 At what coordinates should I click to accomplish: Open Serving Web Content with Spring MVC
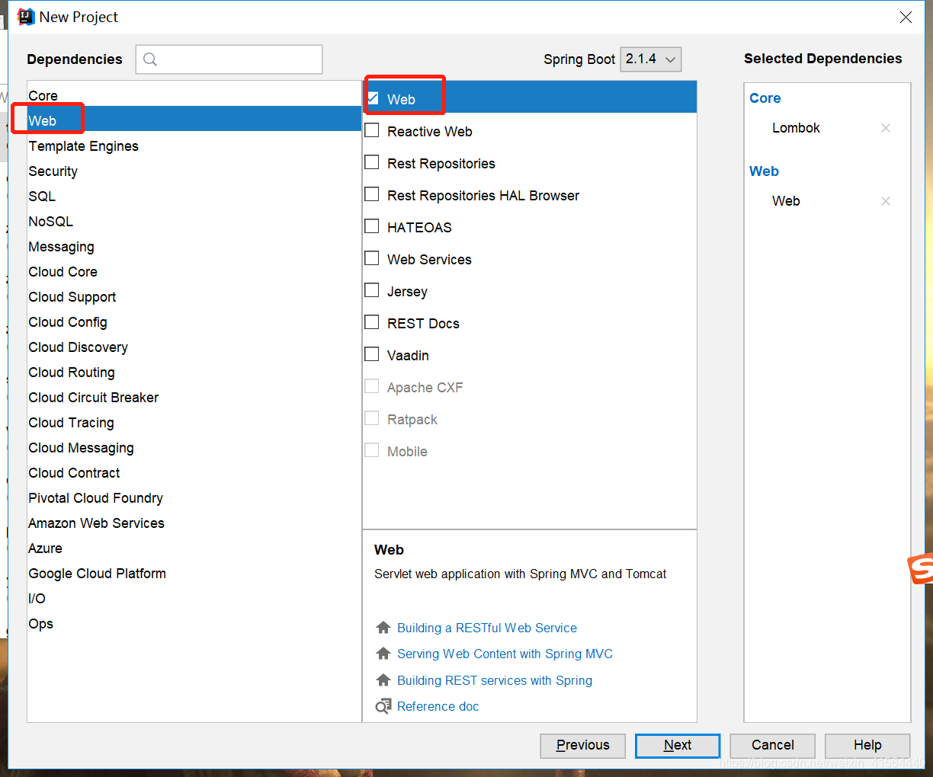[x=505, y=654]
